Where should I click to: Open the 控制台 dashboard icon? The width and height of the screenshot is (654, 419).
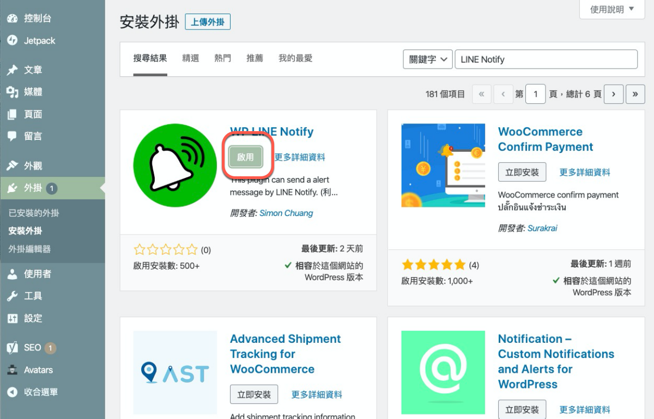(x=12, y=19)
